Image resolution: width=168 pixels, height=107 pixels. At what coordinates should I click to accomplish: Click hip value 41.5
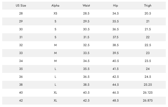[116, 69]
